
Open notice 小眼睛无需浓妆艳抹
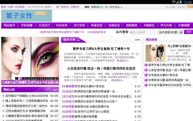point(27,116)
